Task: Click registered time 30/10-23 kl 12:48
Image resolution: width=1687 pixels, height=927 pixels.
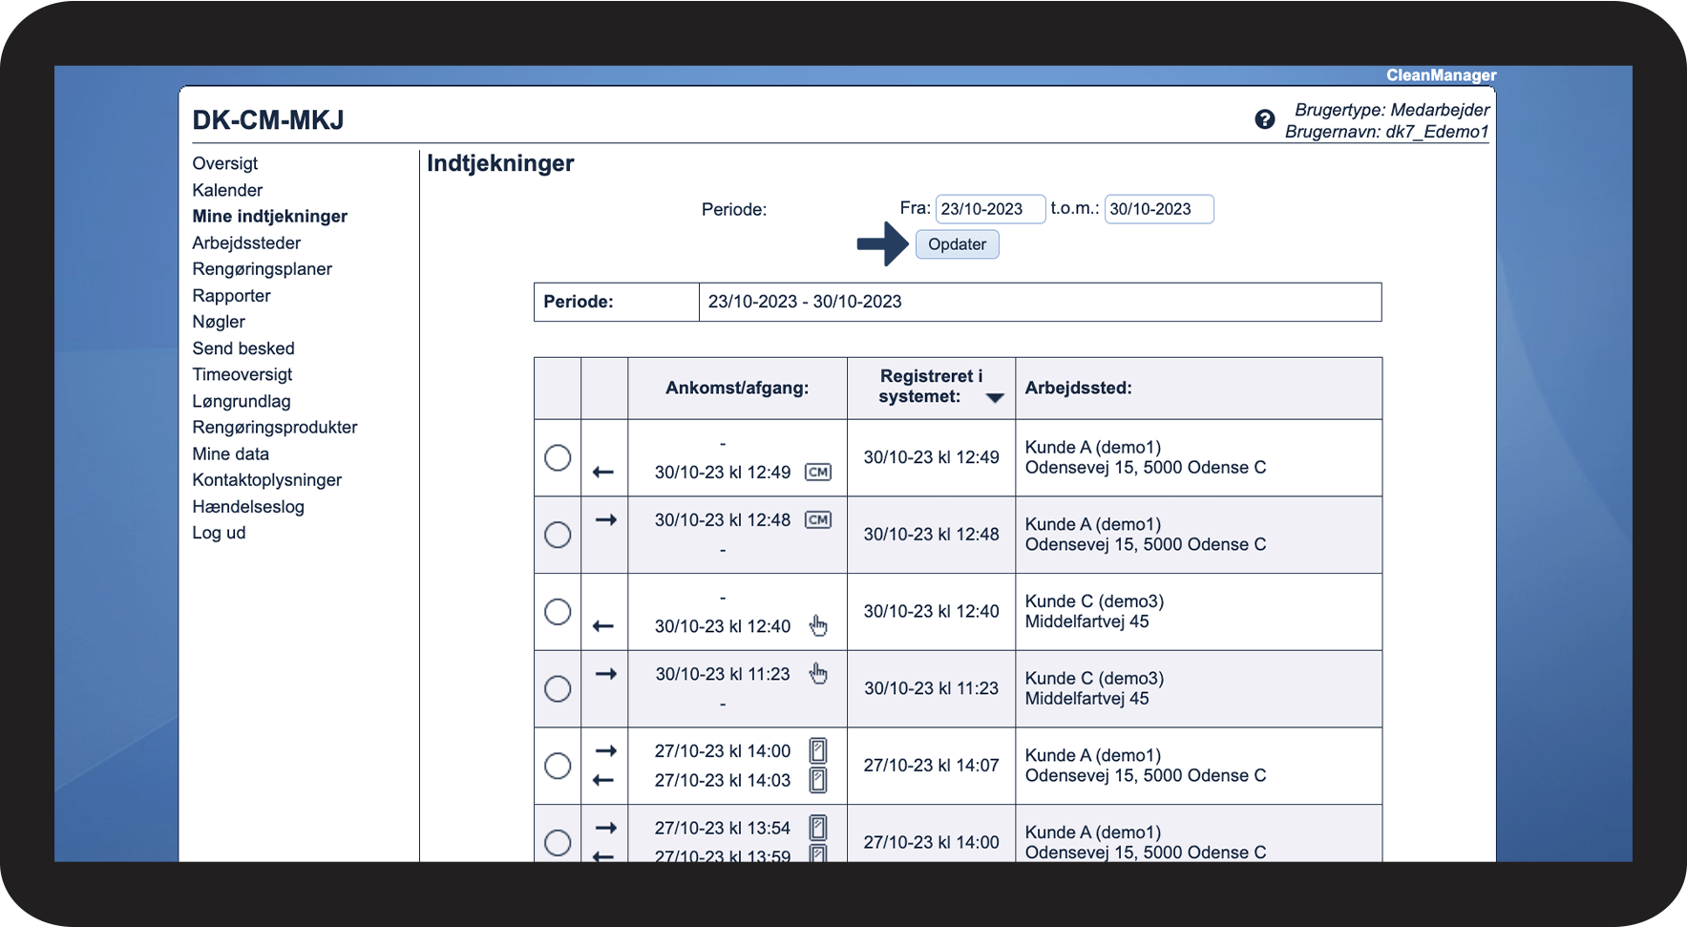Action: pos(931,535)
